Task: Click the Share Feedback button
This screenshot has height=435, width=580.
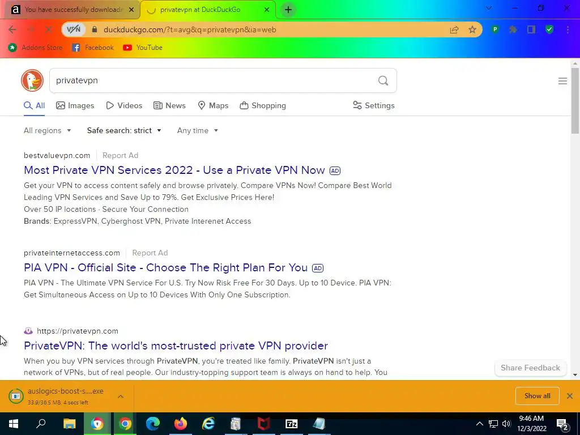Action: tap(530, 368)
